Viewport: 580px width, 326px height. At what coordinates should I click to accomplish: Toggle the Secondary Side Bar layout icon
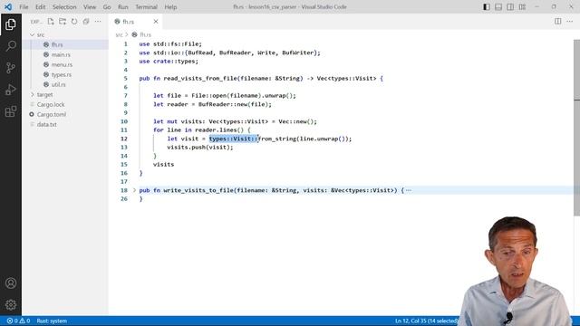(510, 7)
